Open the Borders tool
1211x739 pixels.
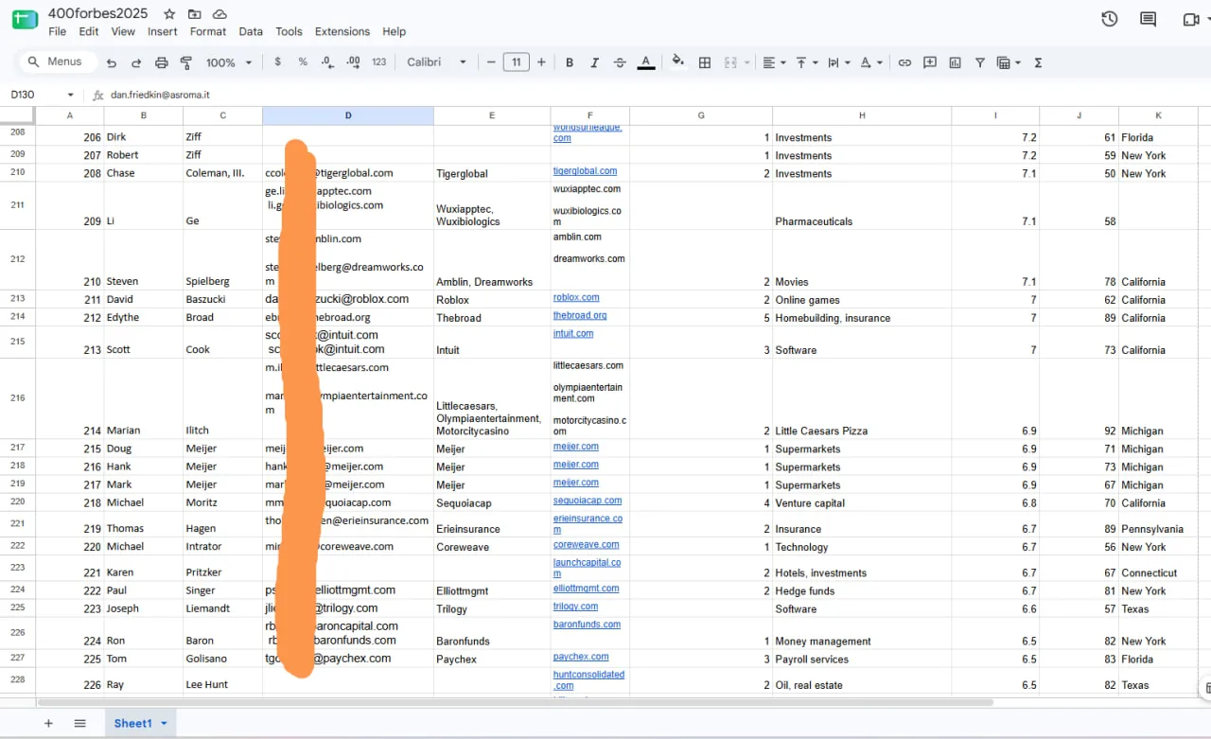coord(705,62)
